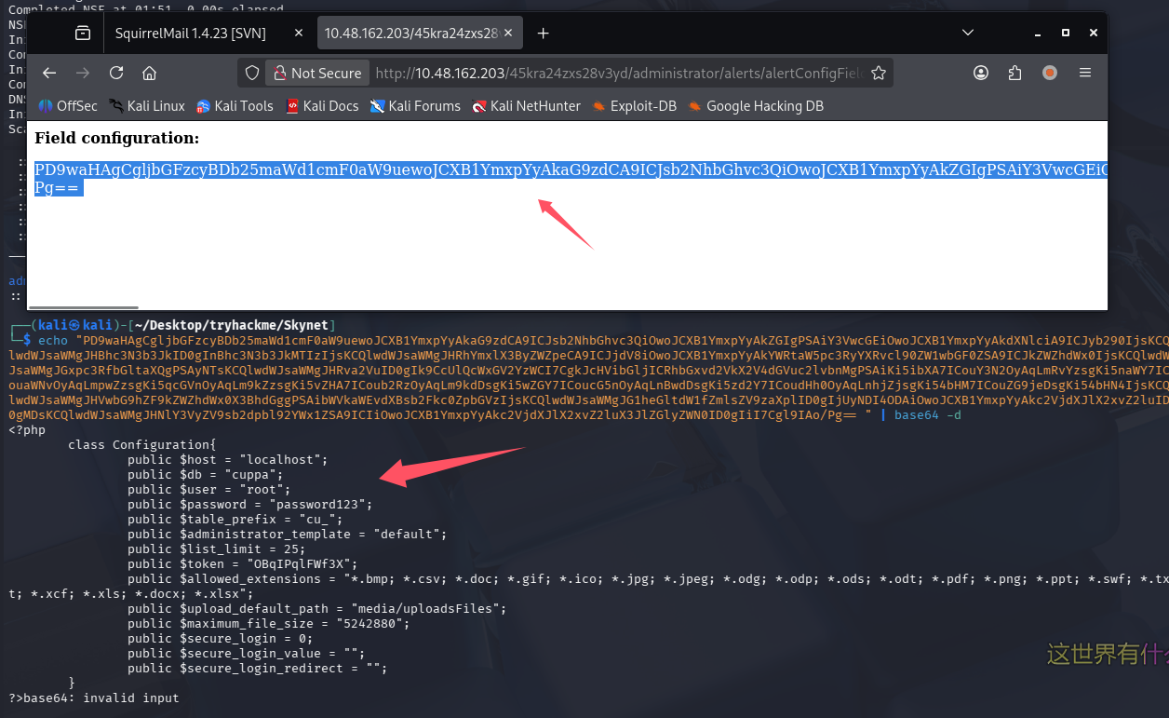Expand the list all tabs chevron

coord(968,33)
